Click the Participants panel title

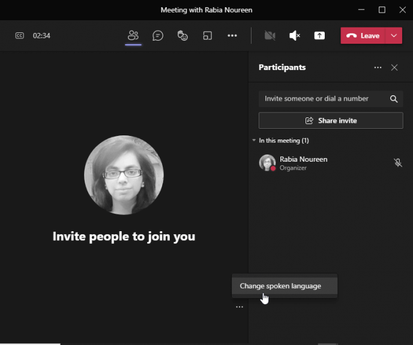tap(282, 68)
